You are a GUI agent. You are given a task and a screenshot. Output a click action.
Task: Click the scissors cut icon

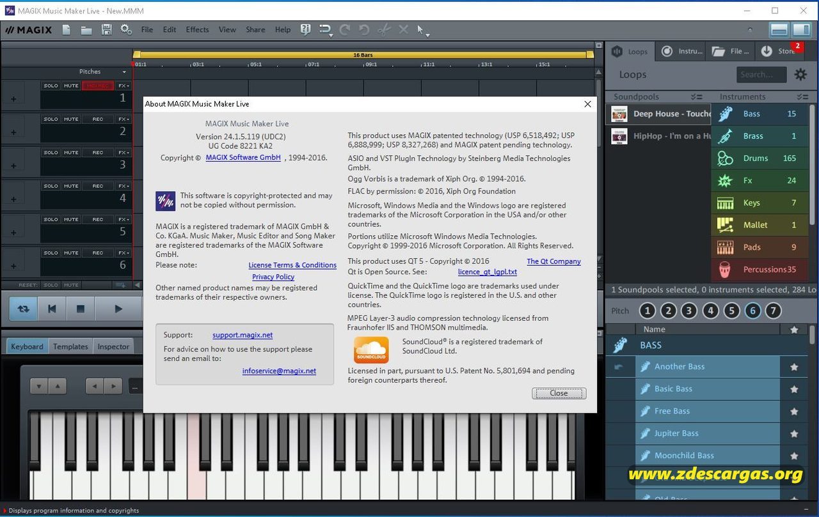click(x=384, y=29)
